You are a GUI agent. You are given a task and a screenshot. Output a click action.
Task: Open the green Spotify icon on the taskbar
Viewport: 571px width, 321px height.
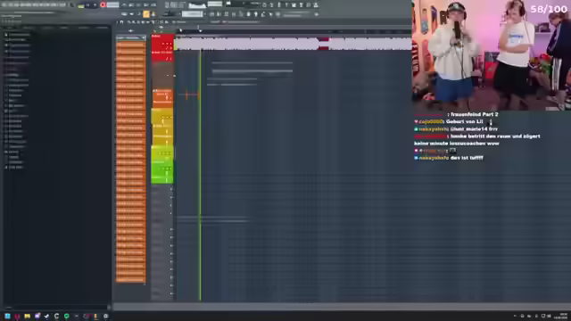click(67, 317)
